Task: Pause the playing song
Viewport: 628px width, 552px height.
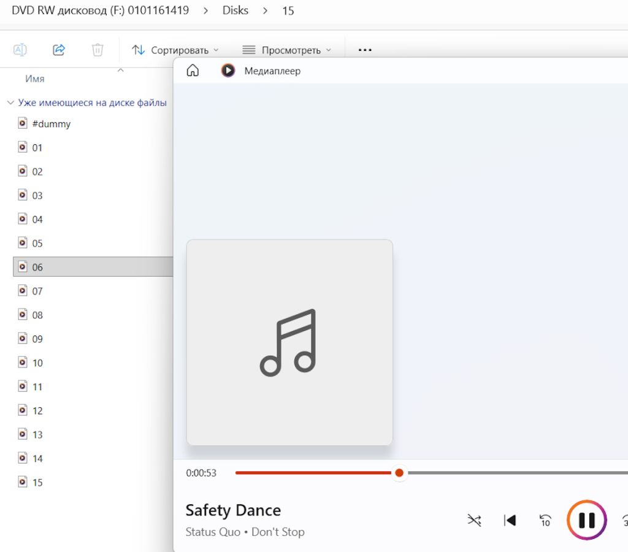Action: tap(587, 520)
